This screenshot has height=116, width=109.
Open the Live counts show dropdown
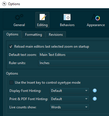click(x=70, y=107)
